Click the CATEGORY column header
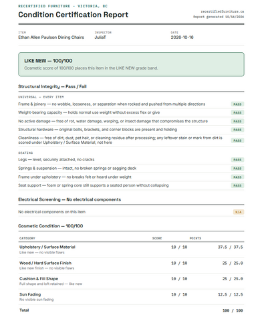The width and height of the screenshot is (278, 315). [x=27, y=238]
